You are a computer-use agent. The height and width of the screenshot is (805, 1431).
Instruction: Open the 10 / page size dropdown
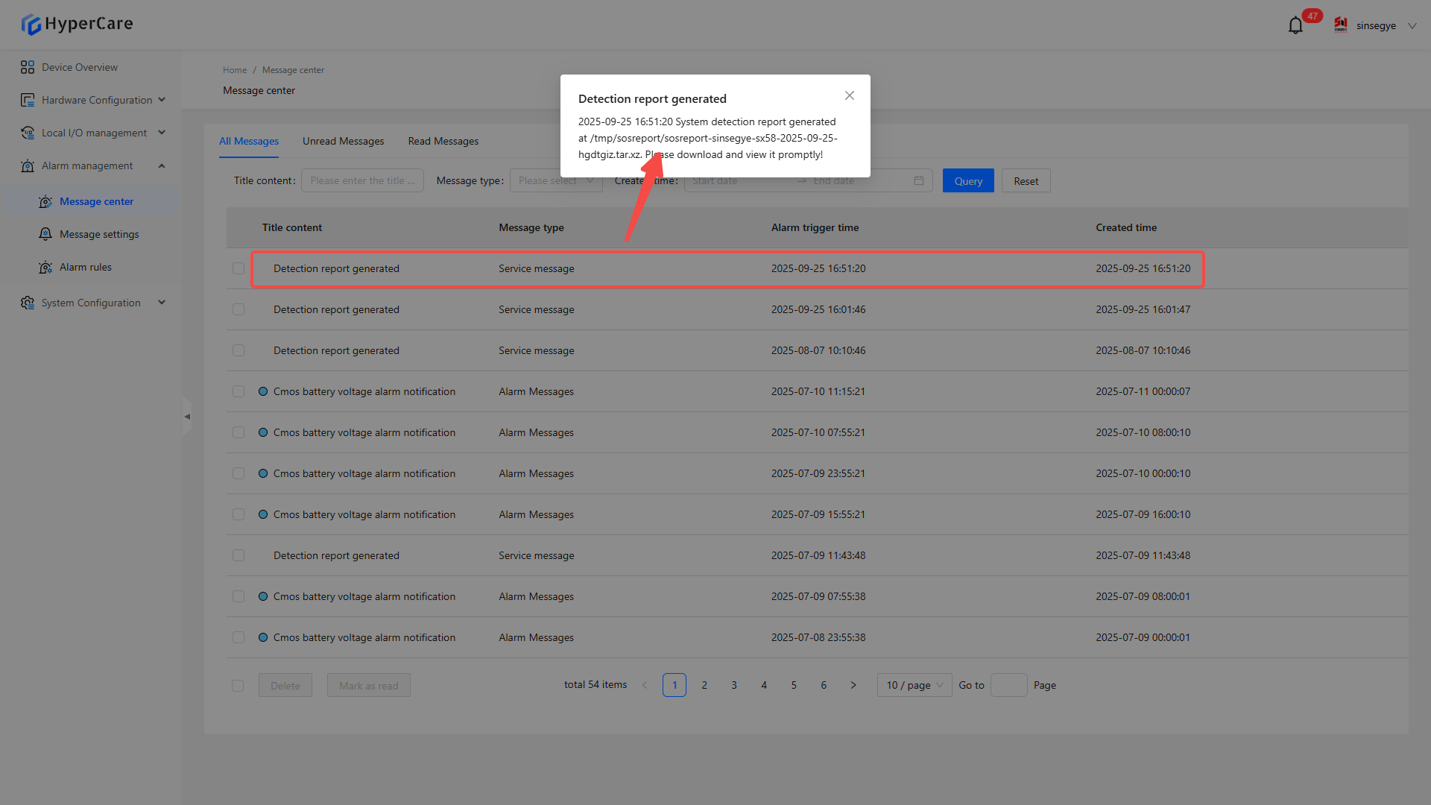pos(914,685)
